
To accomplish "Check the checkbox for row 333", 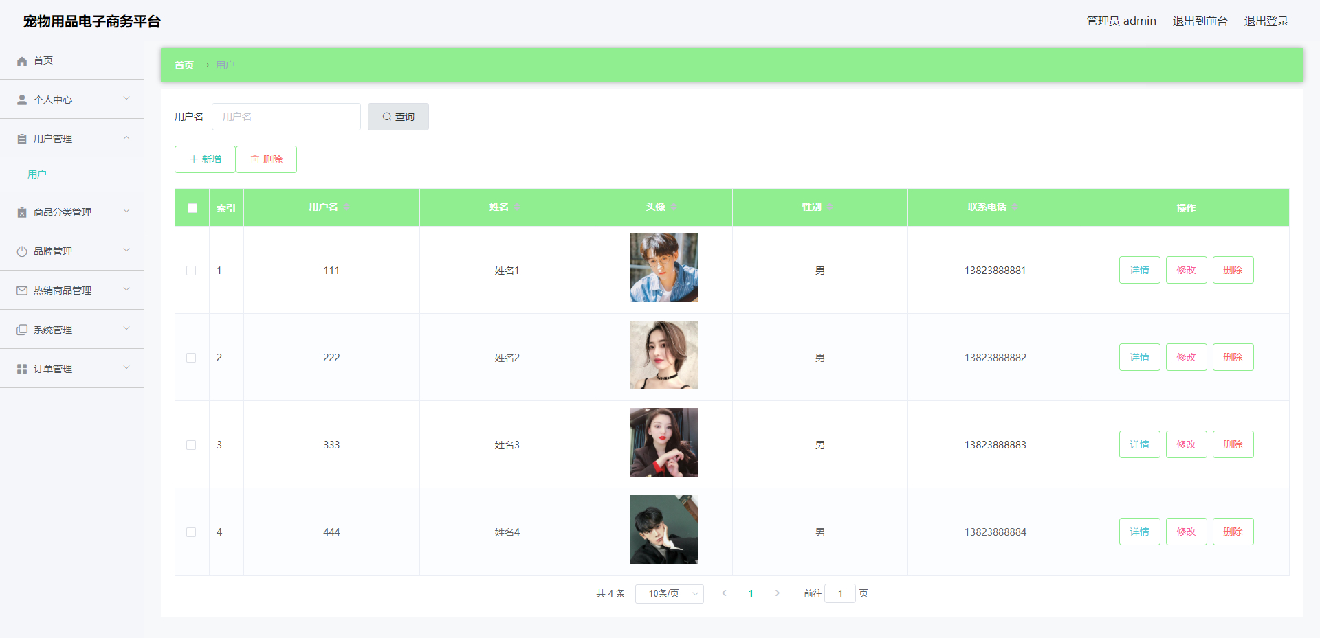I will (191, 445).
